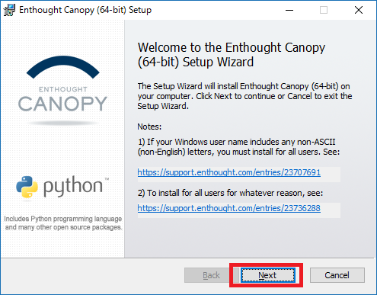Click the 'To install for all users' note
The height and width of the screenshot is (295, 377).
coord(230,193)
